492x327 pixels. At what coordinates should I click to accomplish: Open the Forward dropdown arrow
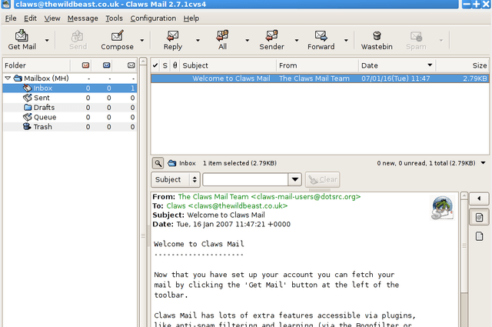click(346, 40)
